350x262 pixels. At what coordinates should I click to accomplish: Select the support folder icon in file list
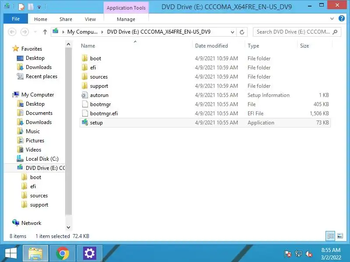[85, 86]
